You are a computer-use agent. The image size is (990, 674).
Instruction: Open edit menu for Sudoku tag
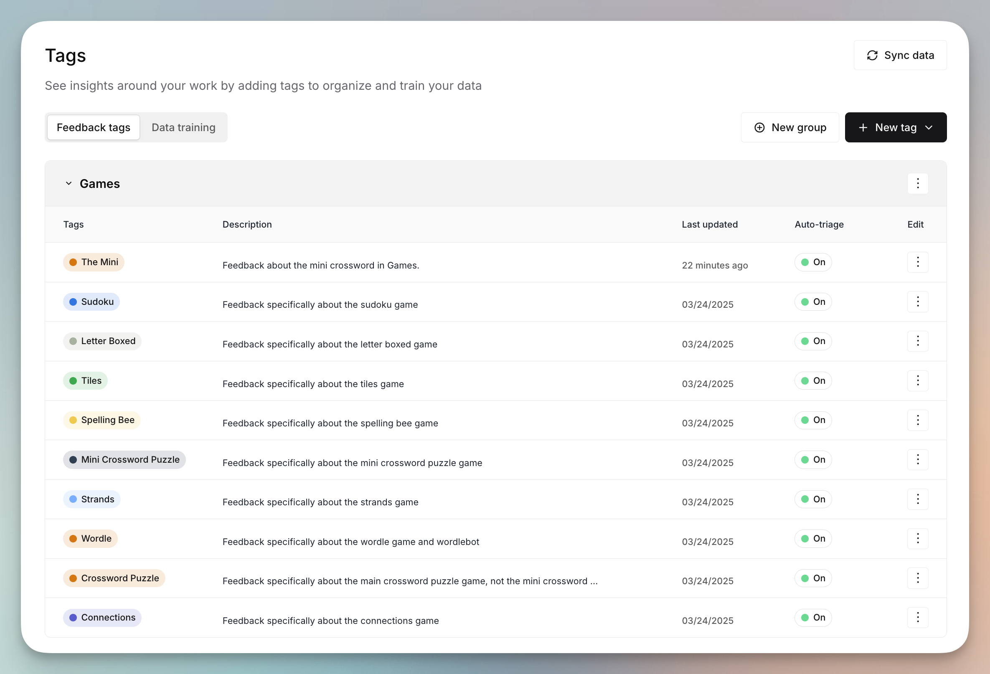coord(918,302)
